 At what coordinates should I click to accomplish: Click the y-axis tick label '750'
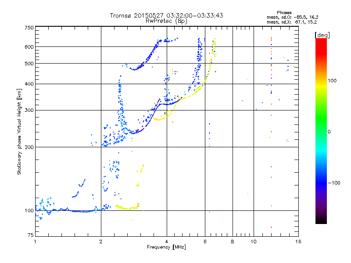tap(29, 28)
